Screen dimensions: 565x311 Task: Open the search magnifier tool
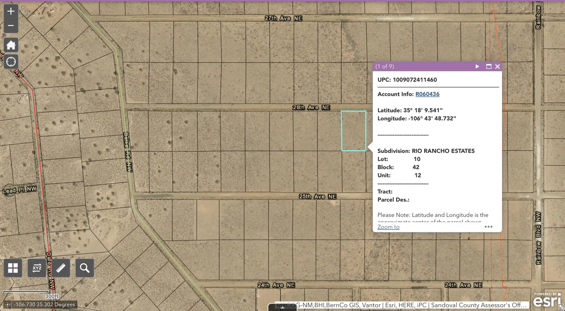pyautogui.click(x=85, y=268)
